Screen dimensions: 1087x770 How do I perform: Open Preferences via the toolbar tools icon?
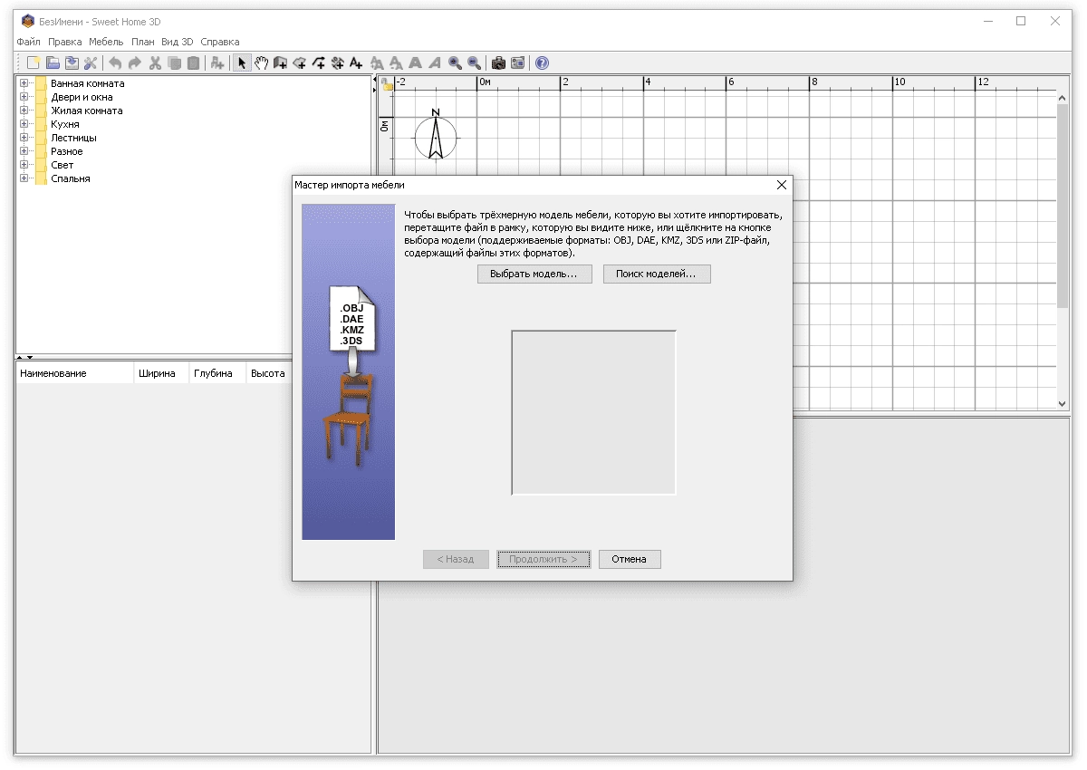91,63
